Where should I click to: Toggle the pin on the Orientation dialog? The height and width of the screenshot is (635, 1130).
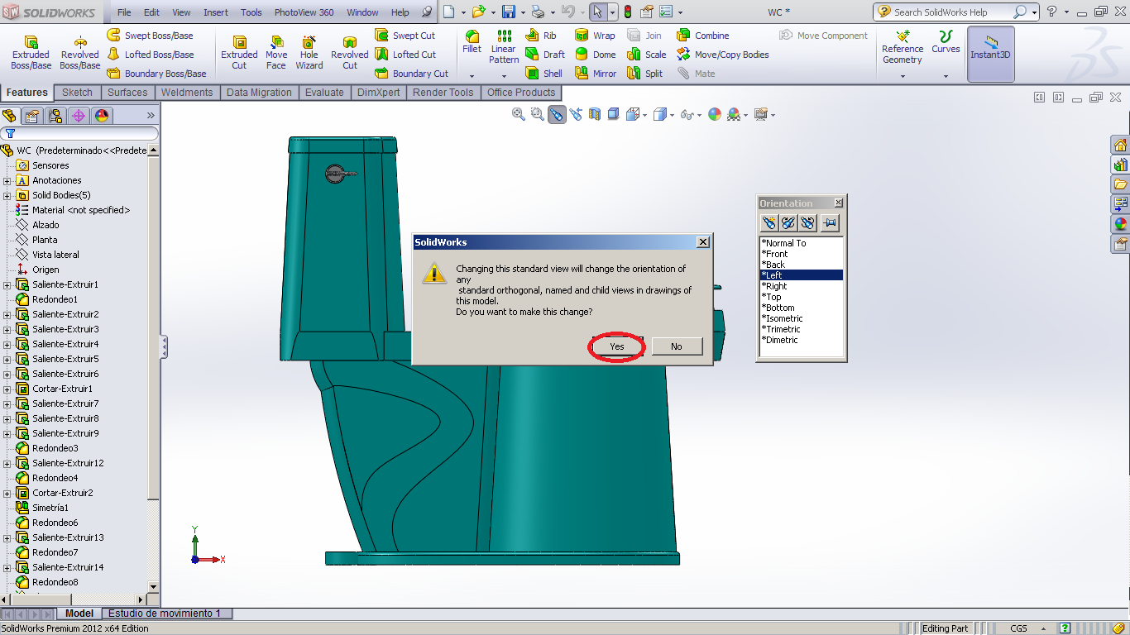pos(830,222)
